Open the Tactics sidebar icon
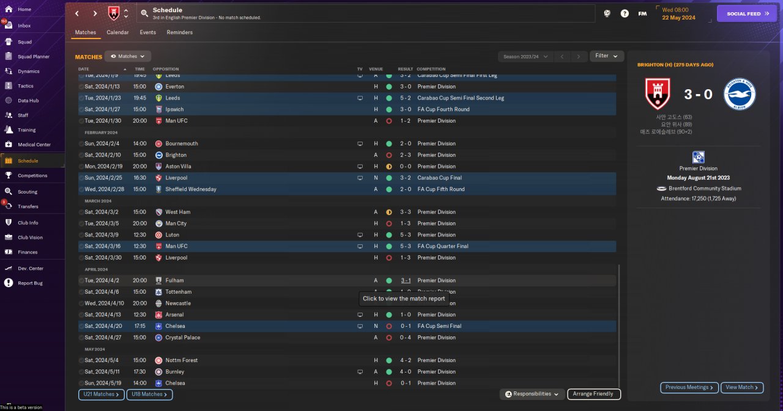Viewport: 783px width, 411px height. point(9,86)
